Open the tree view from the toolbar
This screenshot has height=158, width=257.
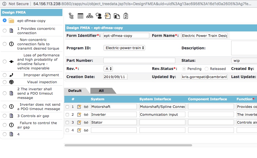pyautogui.click(x=71, y=16)
